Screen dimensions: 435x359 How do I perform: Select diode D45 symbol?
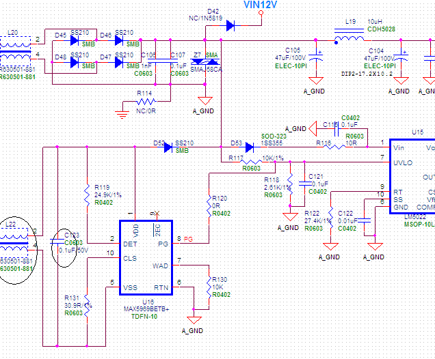(x=74, y=40)
